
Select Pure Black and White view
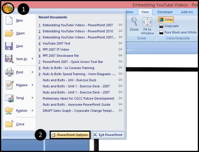tap(178, 32)
